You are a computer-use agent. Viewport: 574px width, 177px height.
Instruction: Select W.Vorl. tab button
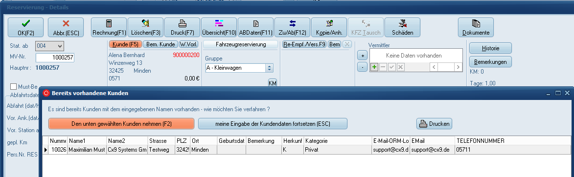coord(188,44)
